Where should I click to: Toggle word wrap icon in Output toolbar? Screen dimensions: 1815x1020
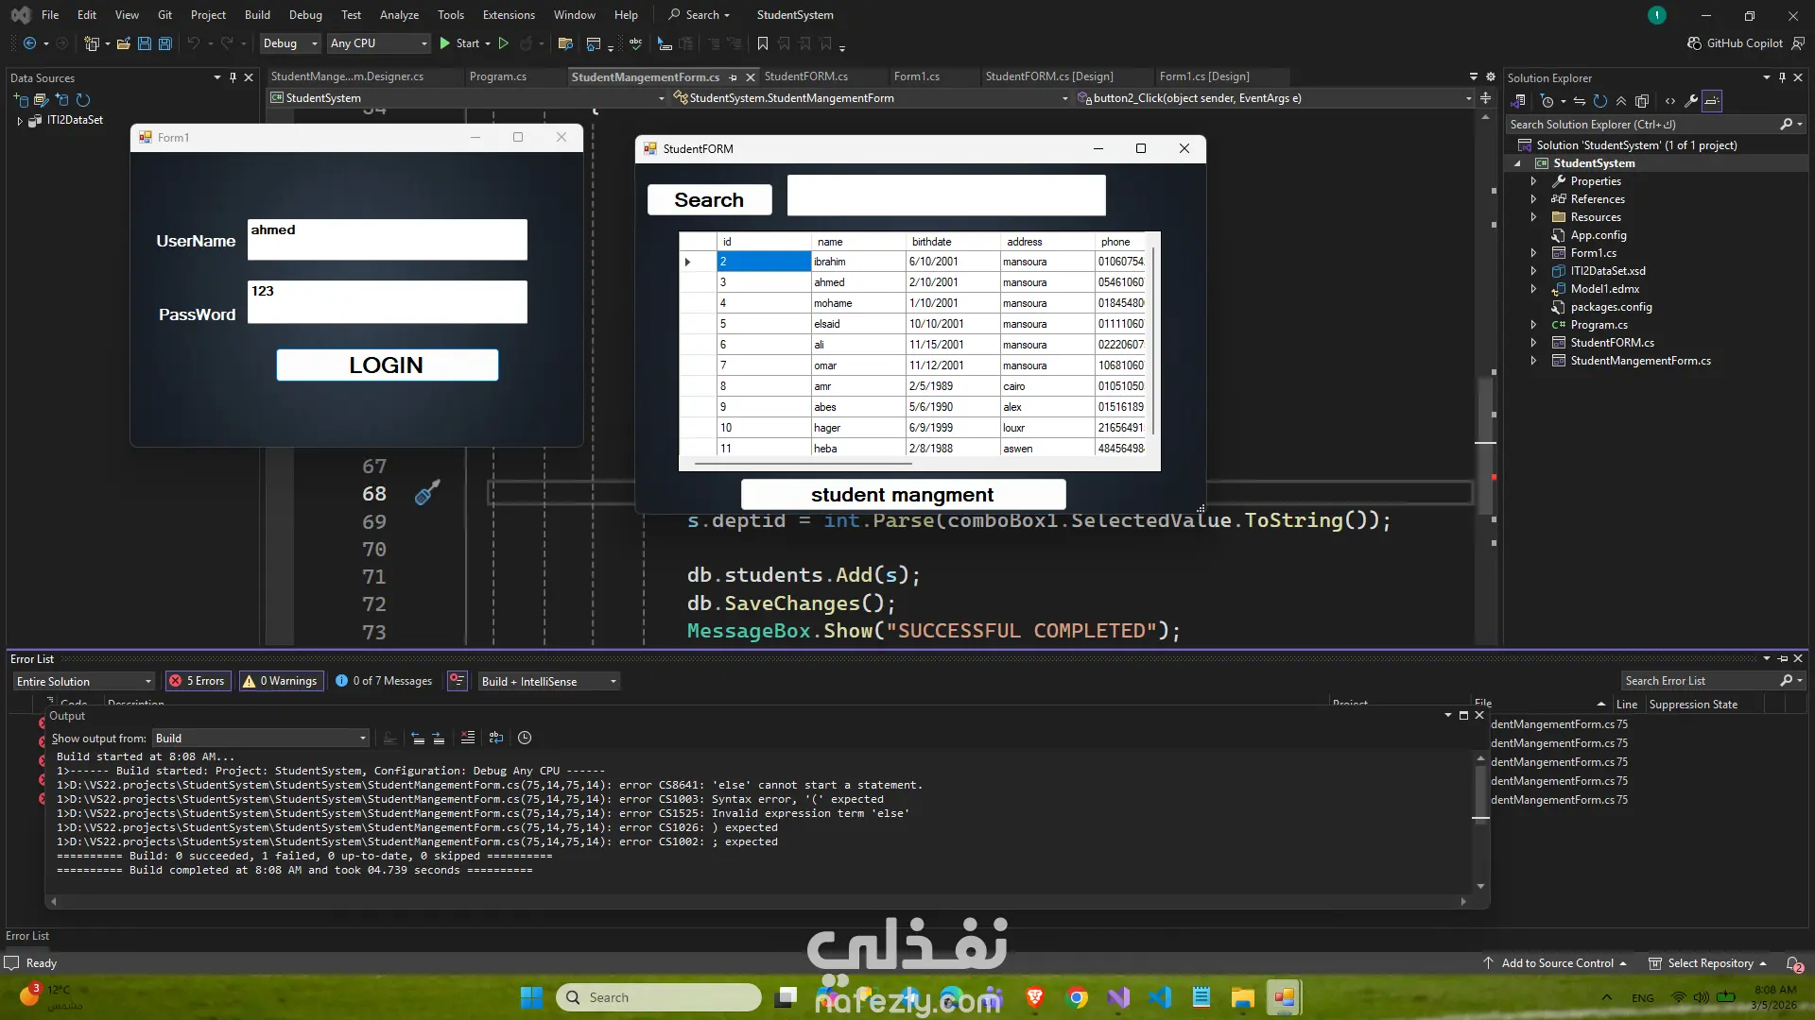pyautogui.click(x=496, y=739)
